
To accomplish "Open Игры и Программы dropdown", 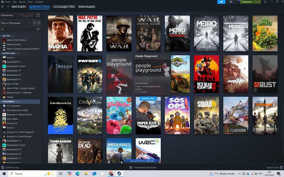I will [x=16, y=23].
